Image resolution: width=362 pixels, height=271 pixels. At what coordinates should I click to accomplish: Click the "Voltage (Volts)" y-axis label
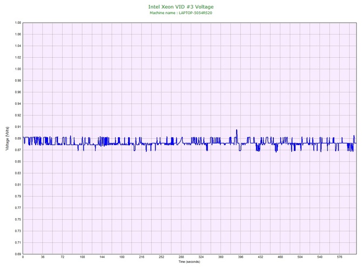[8, 138]
